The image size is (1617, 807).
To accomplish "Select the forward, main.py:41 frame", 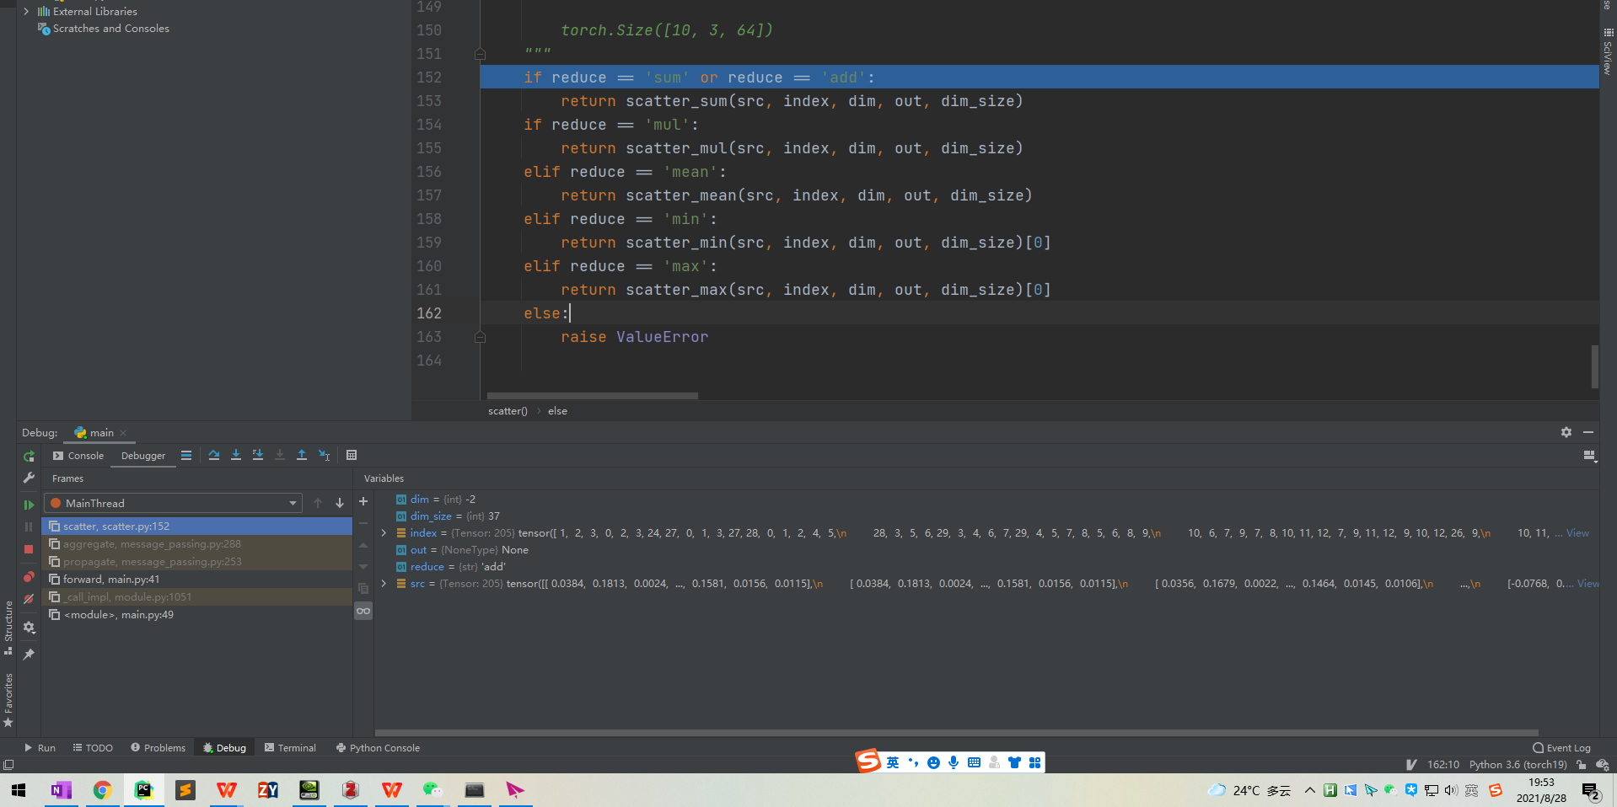I will coord(196,580).
